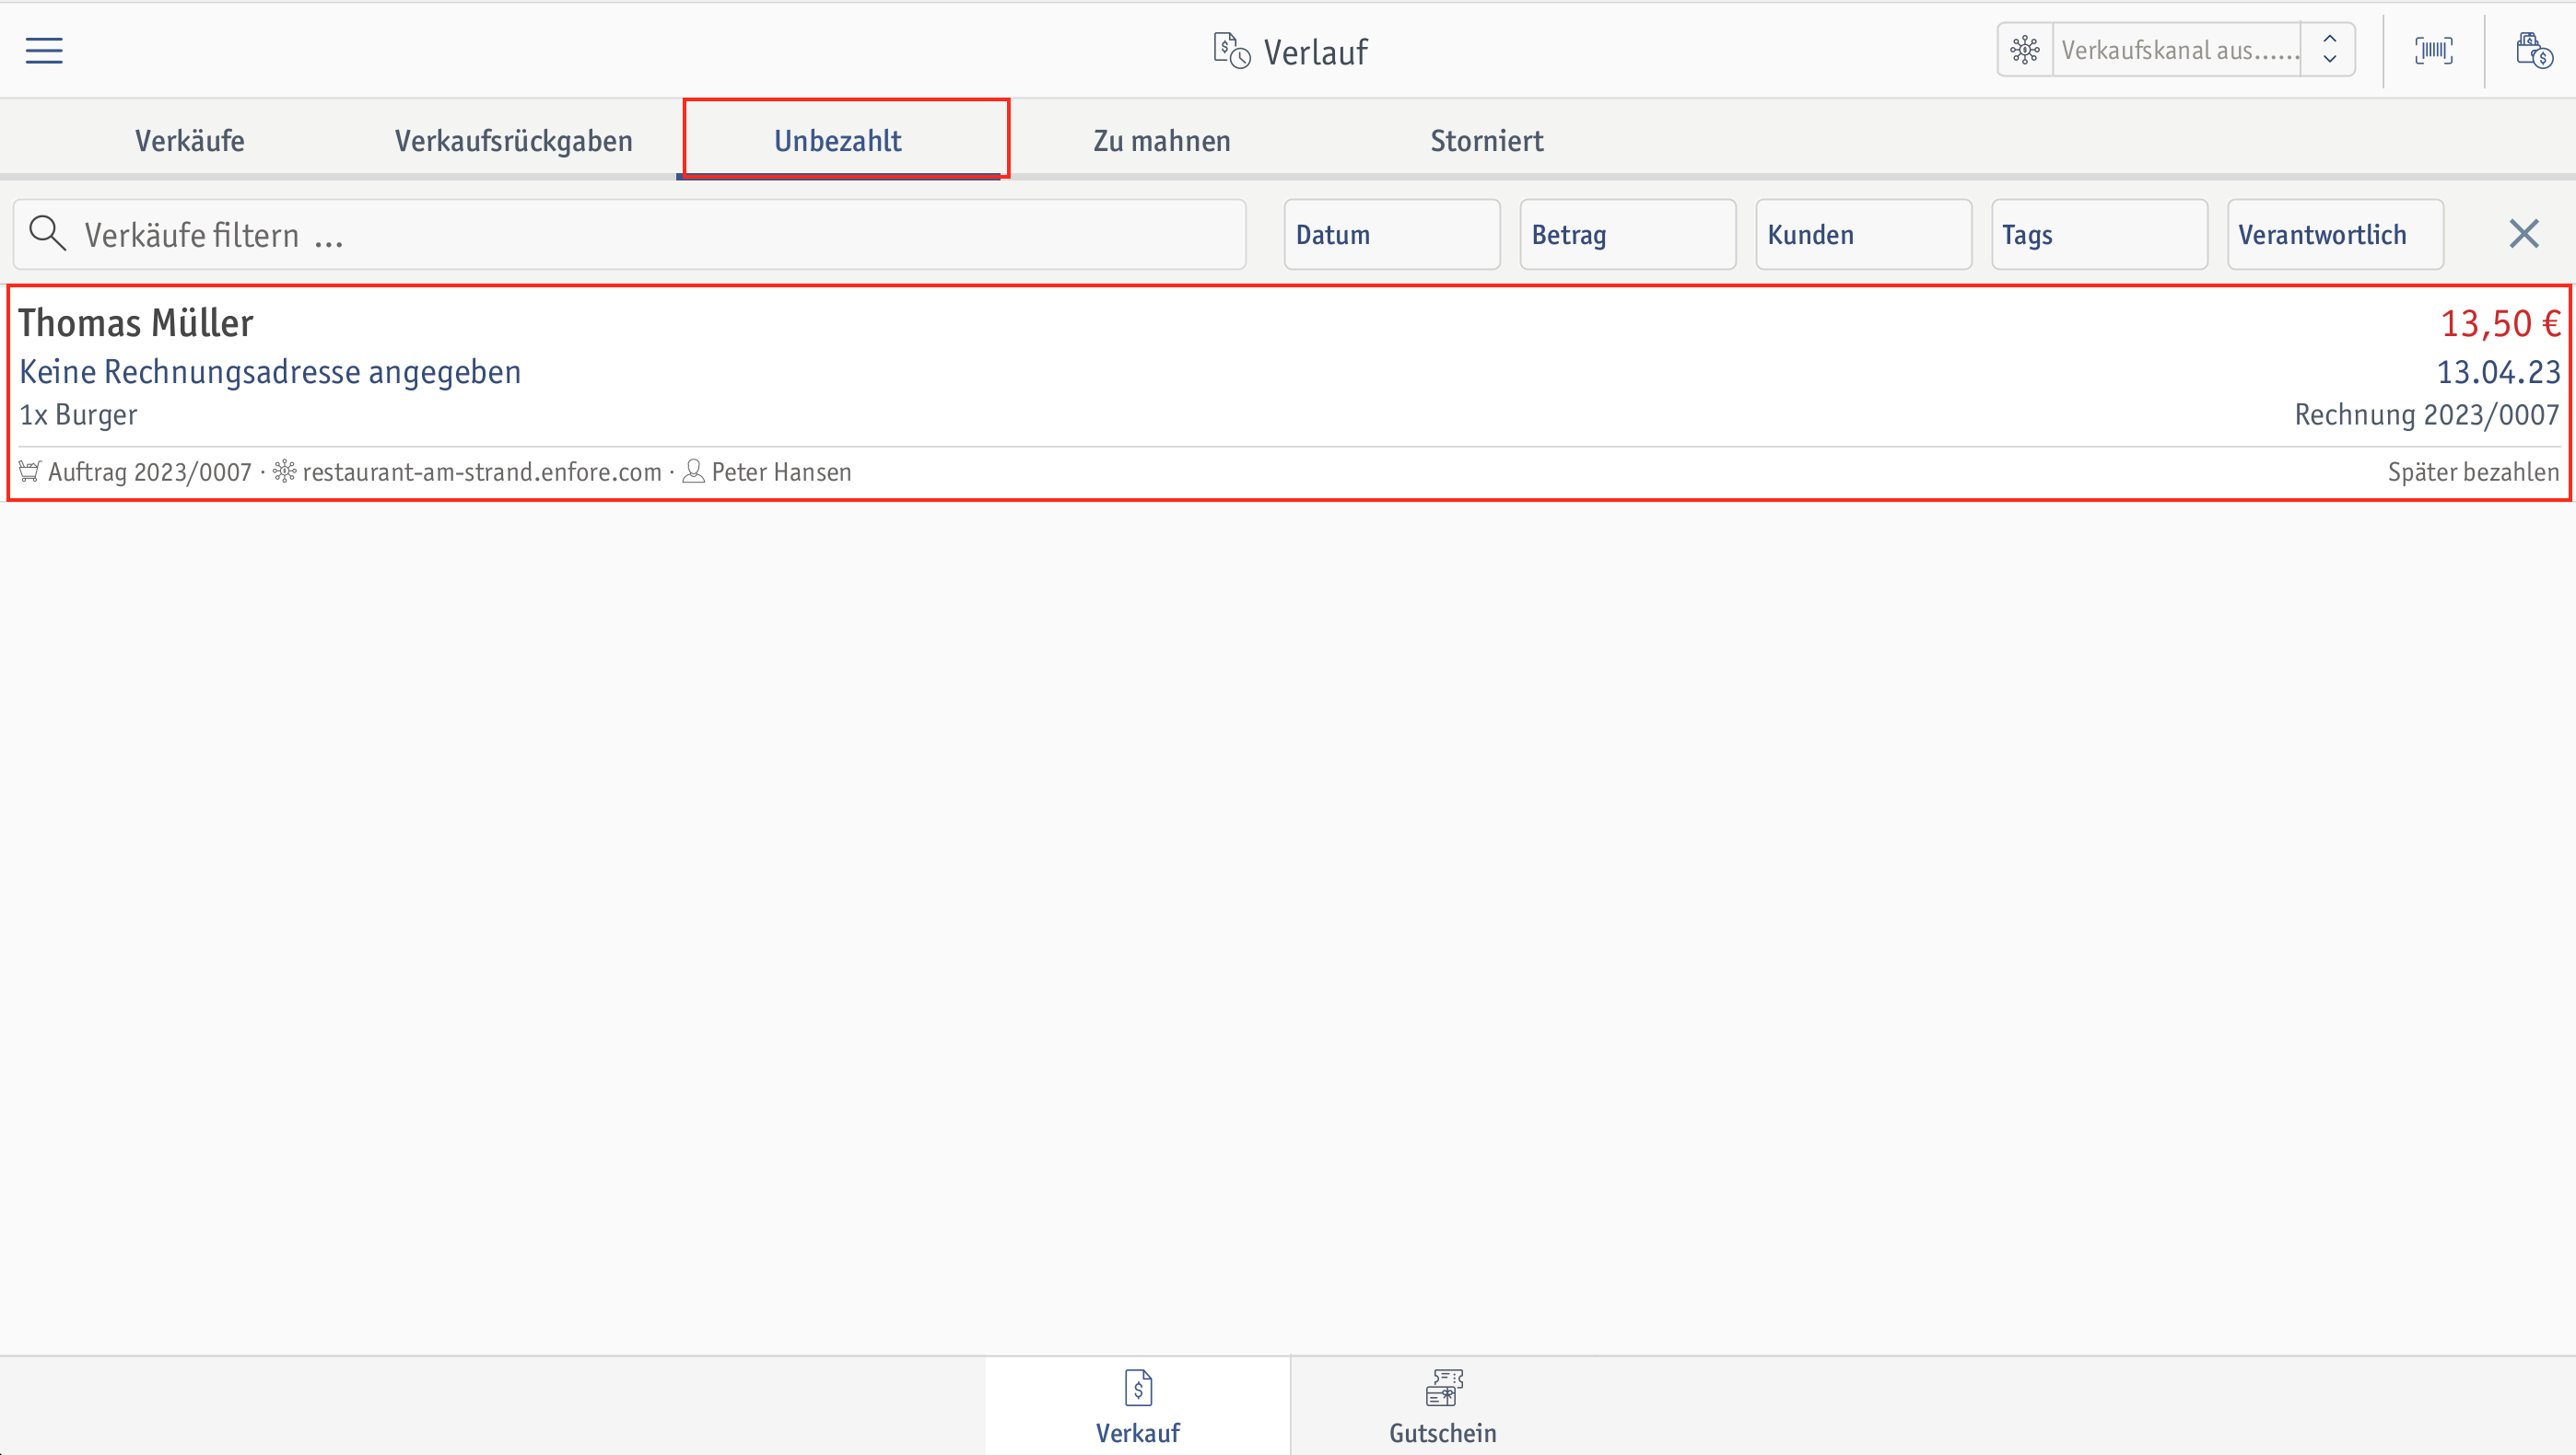Image resolution: width=2576 pixels, height=1455 pixels.
Task: Click the Verlauf history icon in header
Action: [1231, 50]
